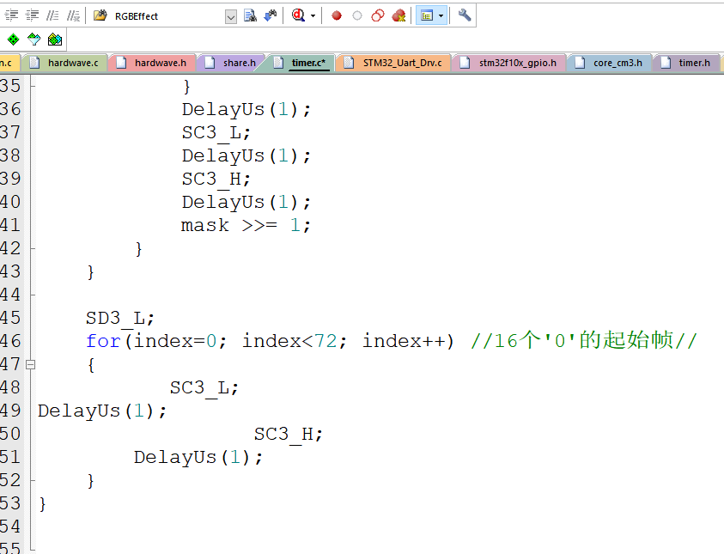Collapse the code block at line 47
This screenshot has width=724, height=554.
point(30,365)
